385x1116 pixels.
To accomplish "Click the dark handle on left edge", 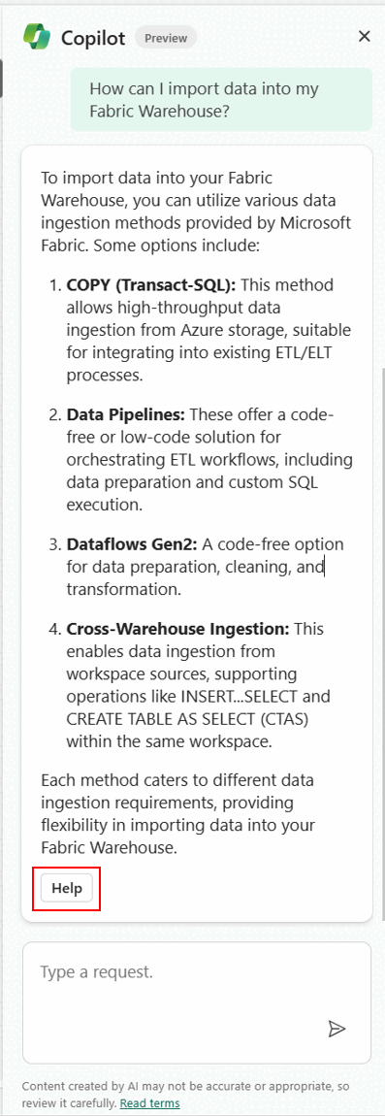I will 1,79.
